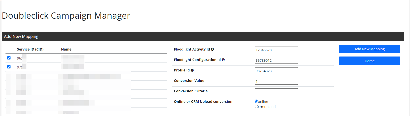Screen dimensions: 410x116
Task: Click the Conversion Value input field
Action: click(x=276, y=81)
